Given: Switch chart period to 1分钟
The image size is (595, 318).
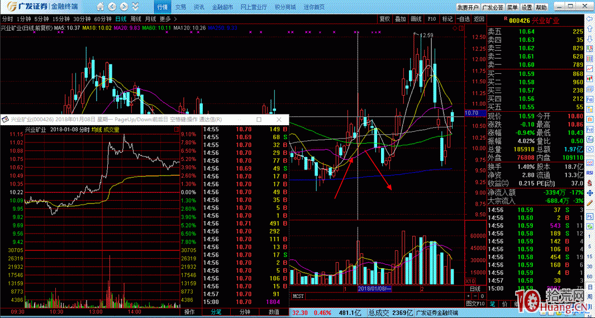Looking at the screenshot, I should (x=23, y=19).
